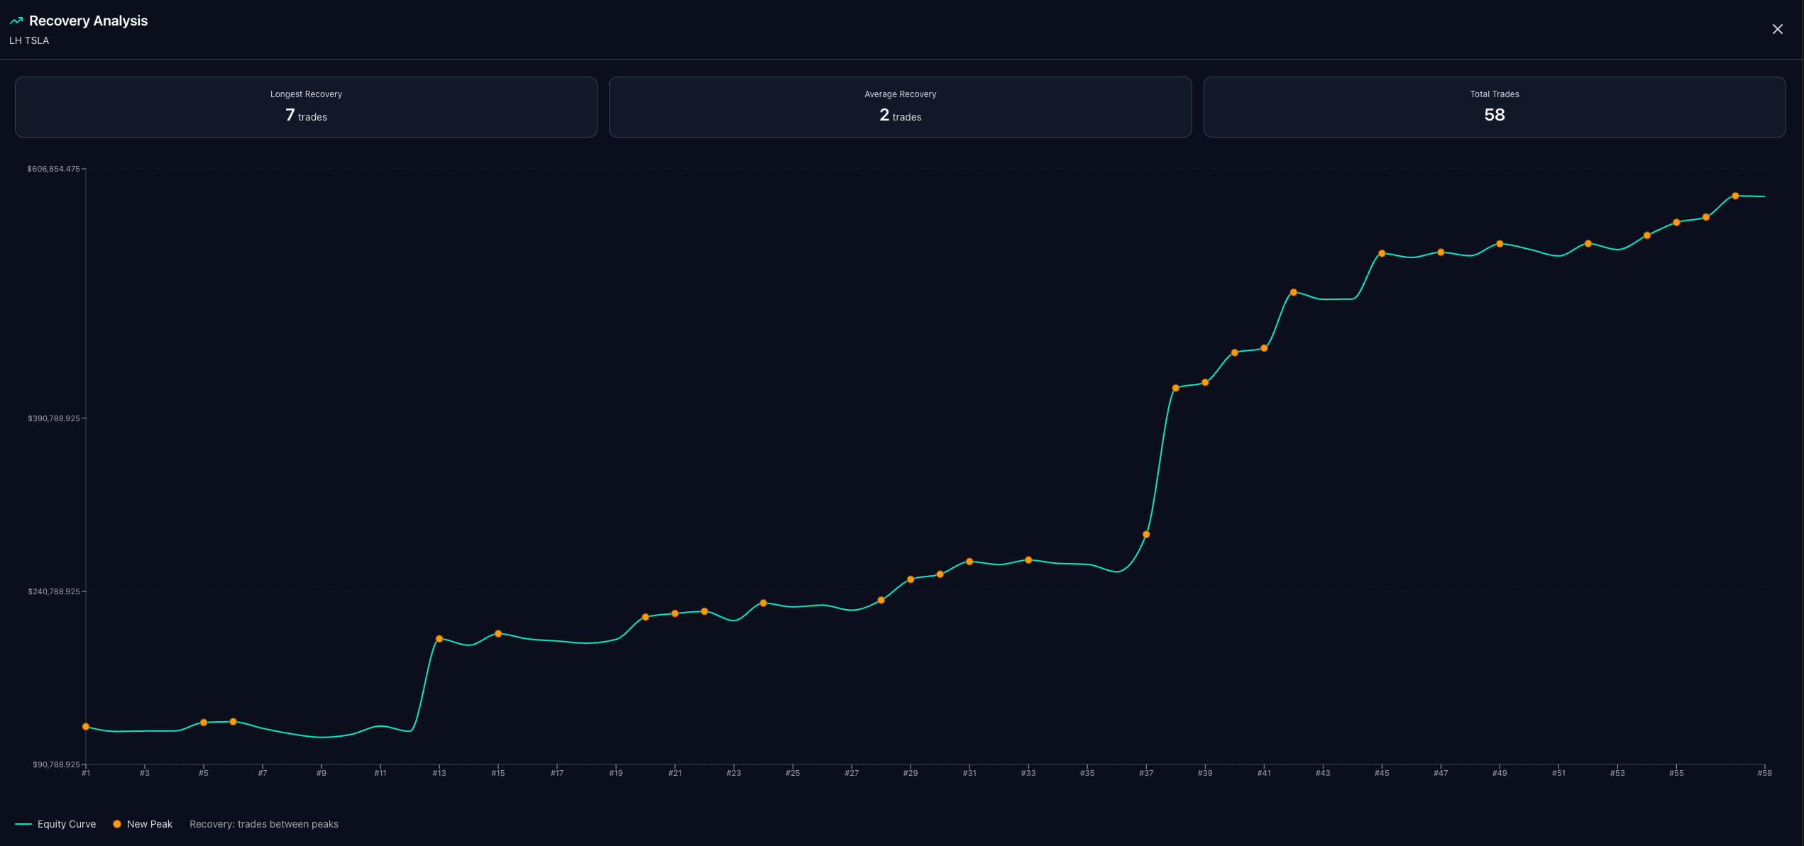Screen dimensions: 1804x846
Task: Click the #29 x-axis tick label
Action: click(910, 773)
